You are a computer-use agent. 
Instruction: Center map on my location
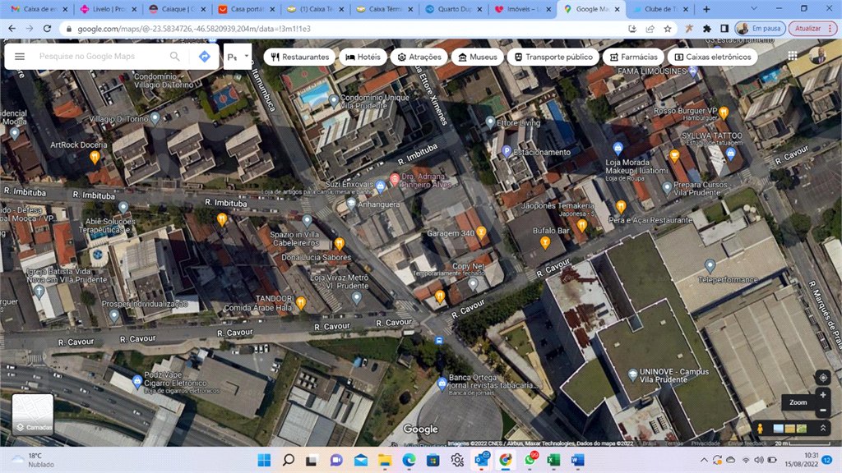pos(822,378)
